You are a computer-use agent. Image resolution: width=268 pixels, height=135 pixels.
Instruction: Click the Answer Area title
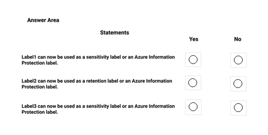(43, 20)
